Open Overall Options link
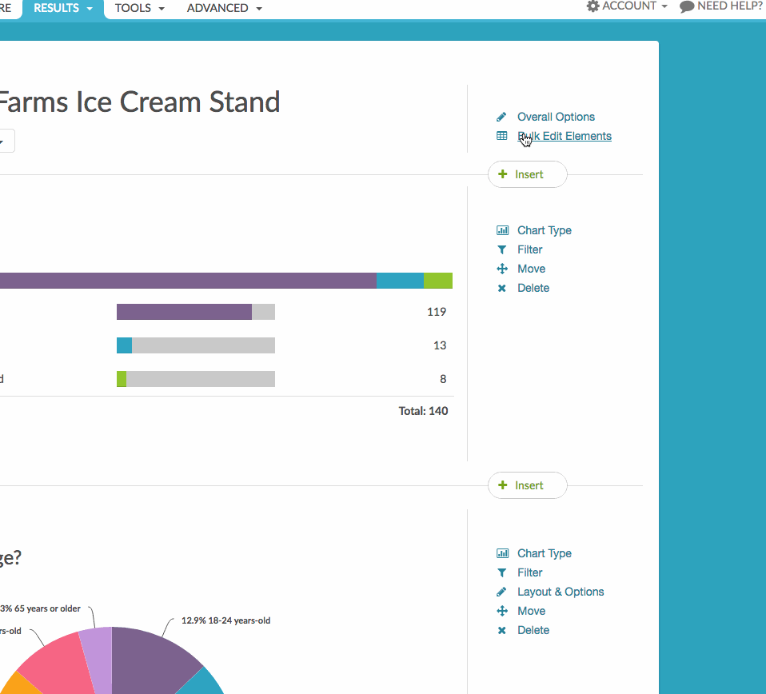The height and width of the screenshot is (694, 766). 556,117
